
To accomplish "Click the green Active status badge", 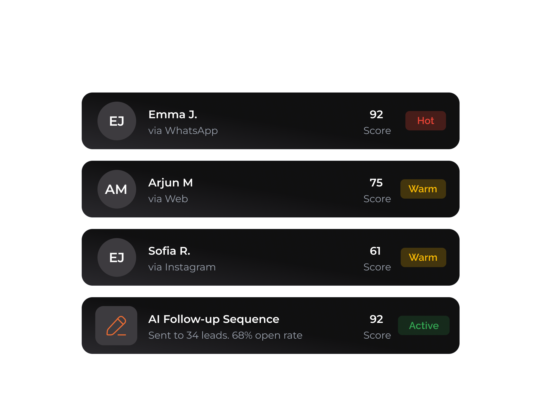I will pyautogui.click(x=424, y=325).
